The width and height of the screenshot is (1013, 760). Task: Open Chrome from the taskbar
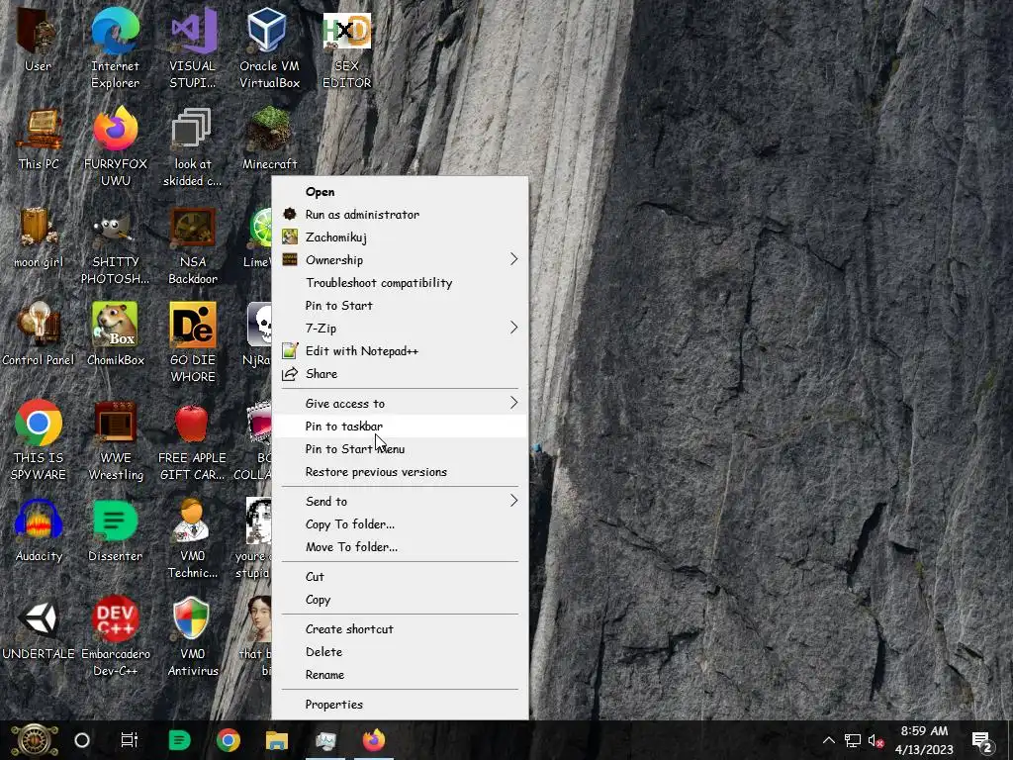click(x=229, y=740)
